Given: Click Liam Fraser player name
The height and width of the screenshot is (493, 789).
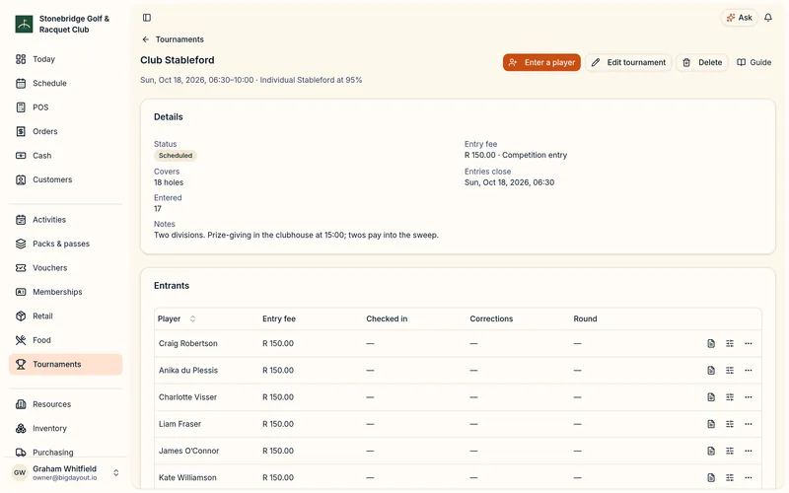Looking at the screenshot, I should (179, 424).
